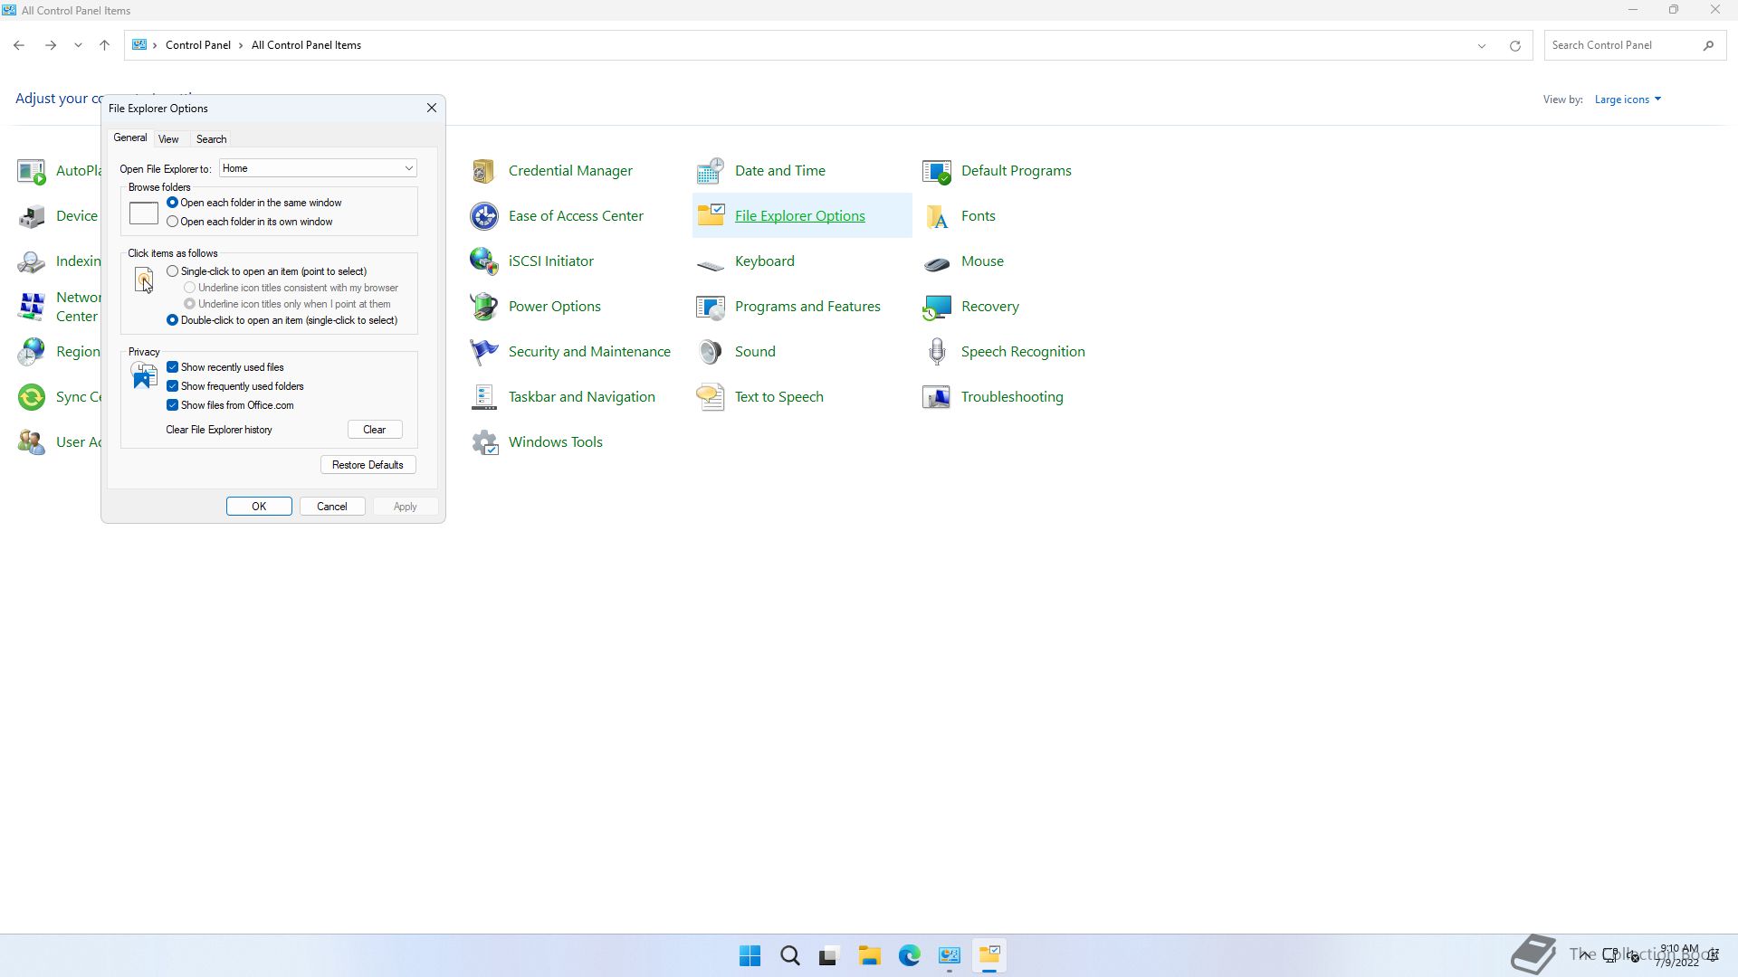Click Taskbar and Navigation icon
Image resolution: width=1738 pixels, height=977 pixels.
click(483, 396)
